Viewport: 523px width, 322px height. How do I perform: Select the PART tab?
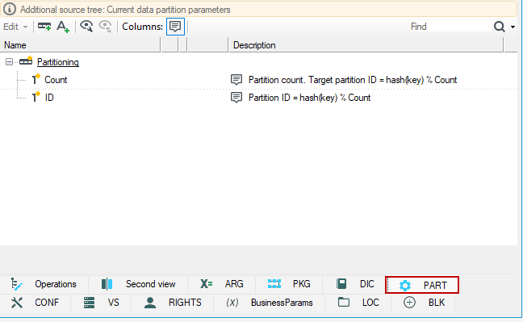pos(422,285)
